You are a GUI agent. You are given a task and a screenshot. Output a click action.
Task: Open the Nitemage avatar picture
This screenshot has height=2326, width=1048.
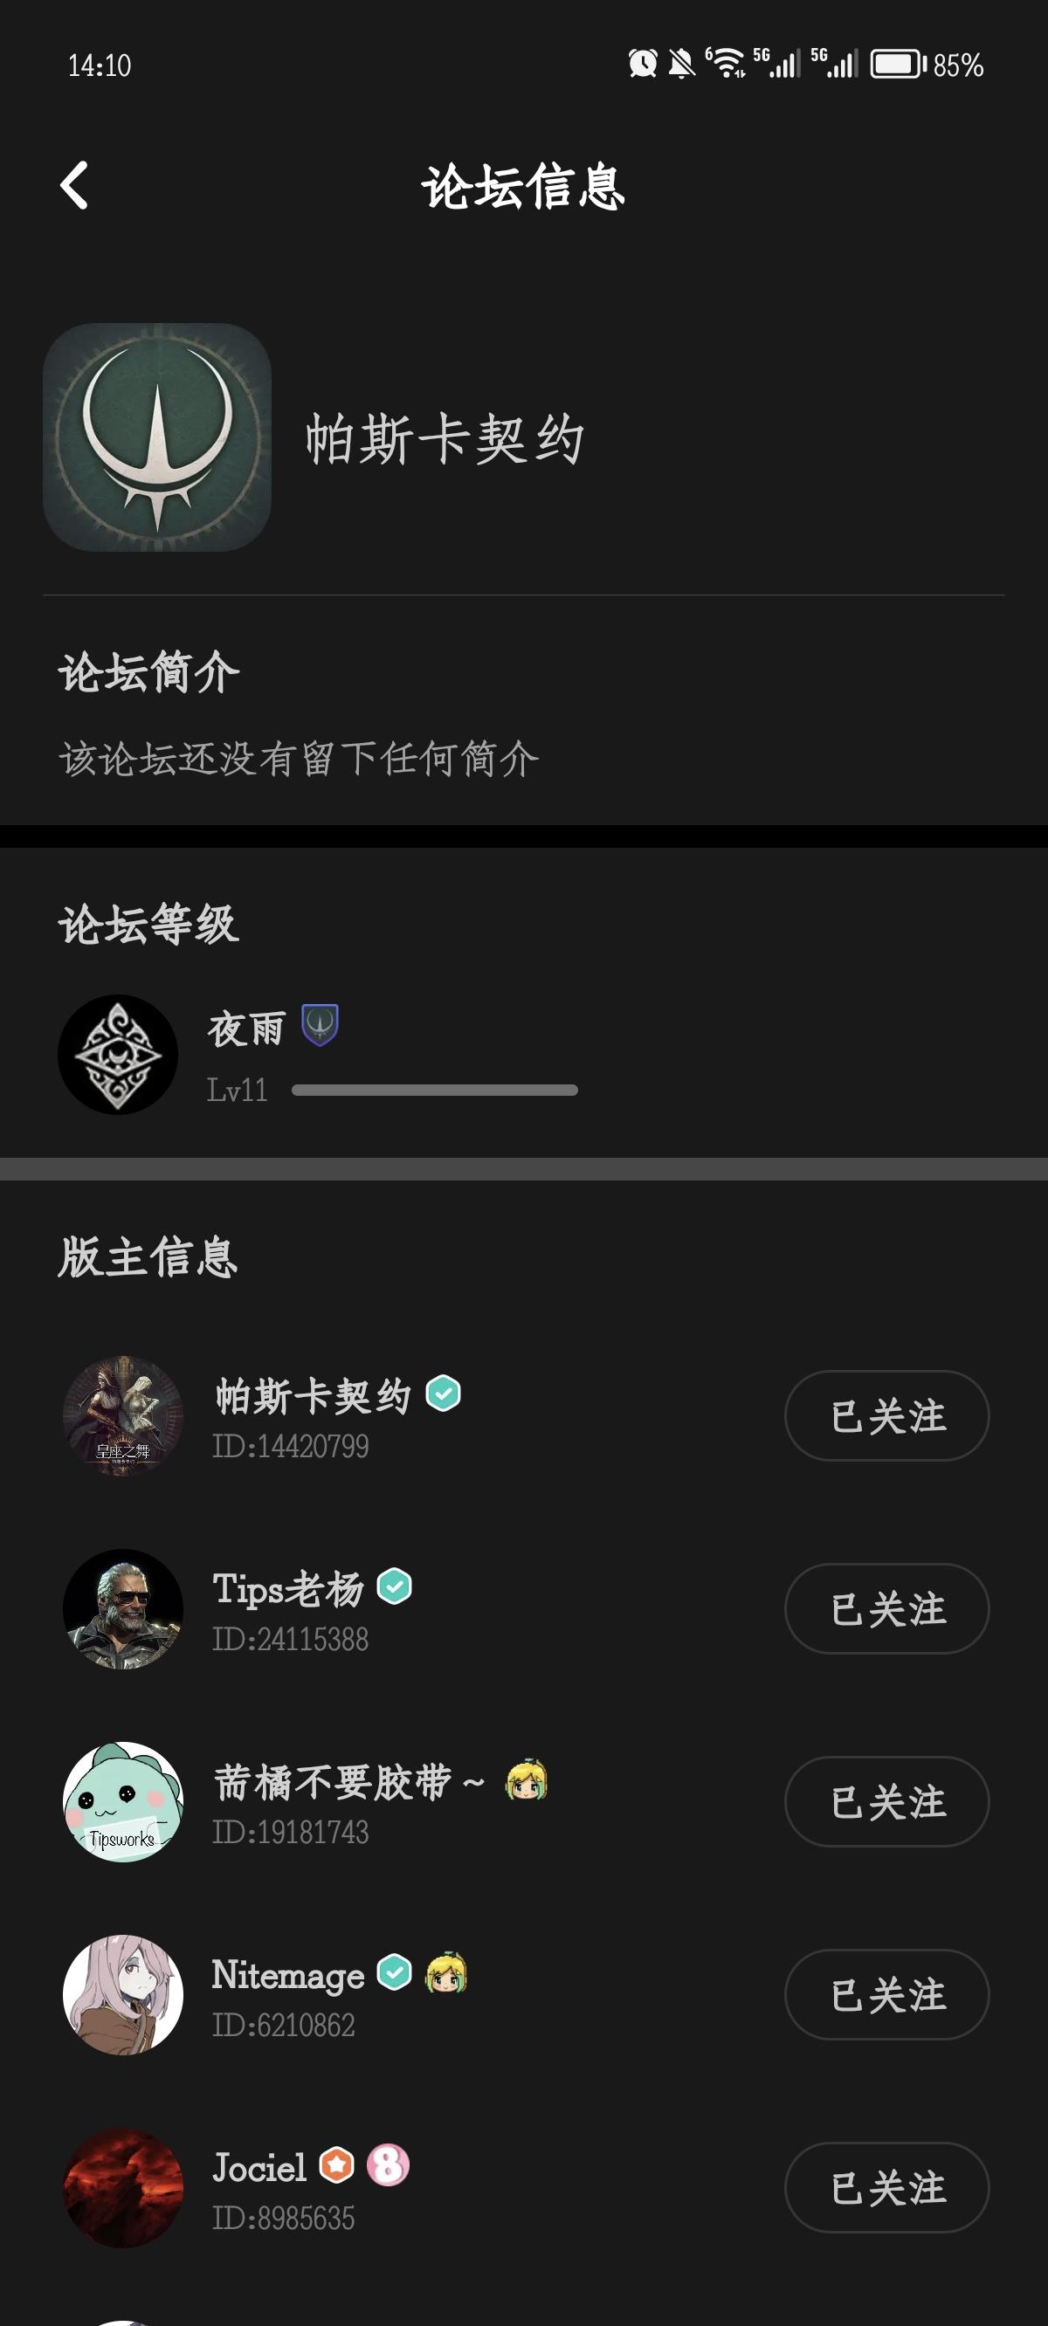(123, 1994)
